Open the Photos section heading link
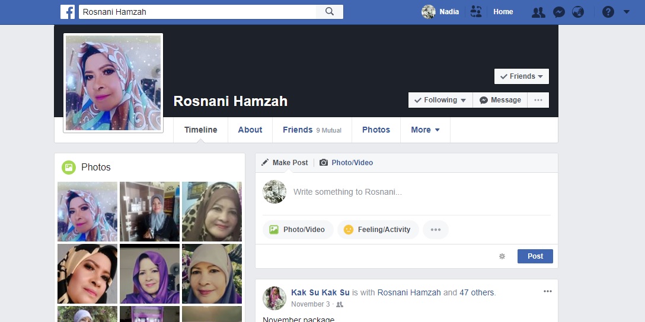 [x=96, y=167]
